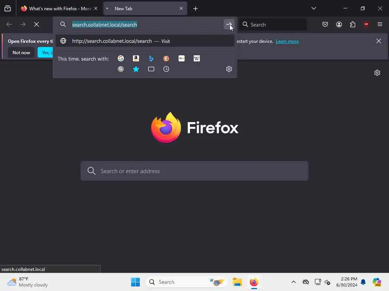Click the notification bell in the taskbar
This screenshot has width=389, height=291.
tap(363, 282)
